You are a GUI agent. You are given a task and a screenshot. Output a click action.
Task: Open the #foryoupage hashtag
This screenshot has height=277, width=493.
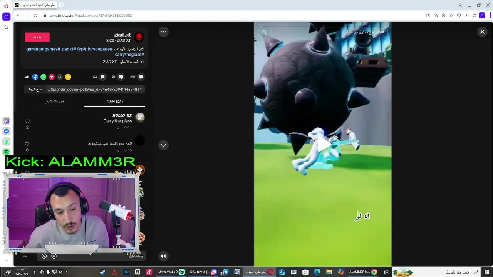(x=99, y=49)
